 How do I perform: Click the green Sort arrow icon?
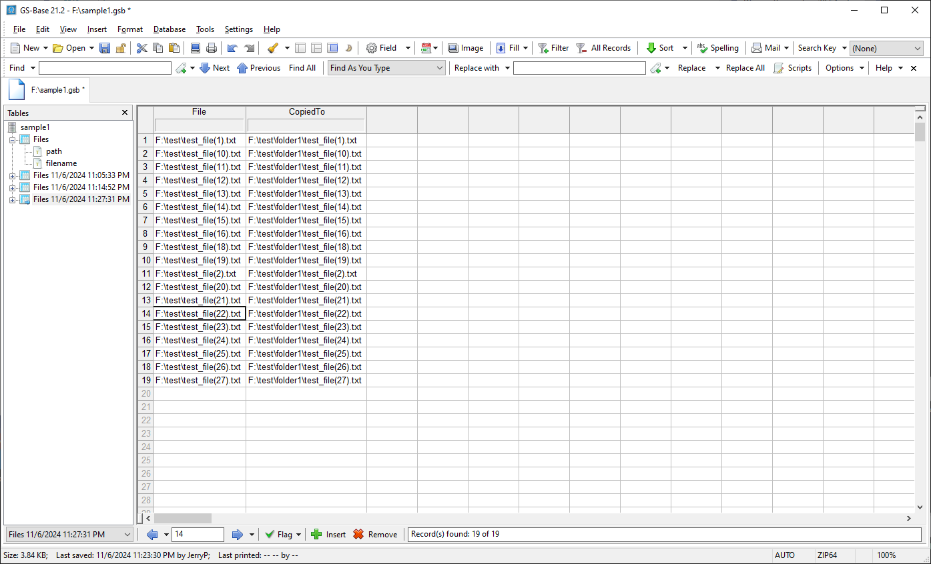coord(651,48)
